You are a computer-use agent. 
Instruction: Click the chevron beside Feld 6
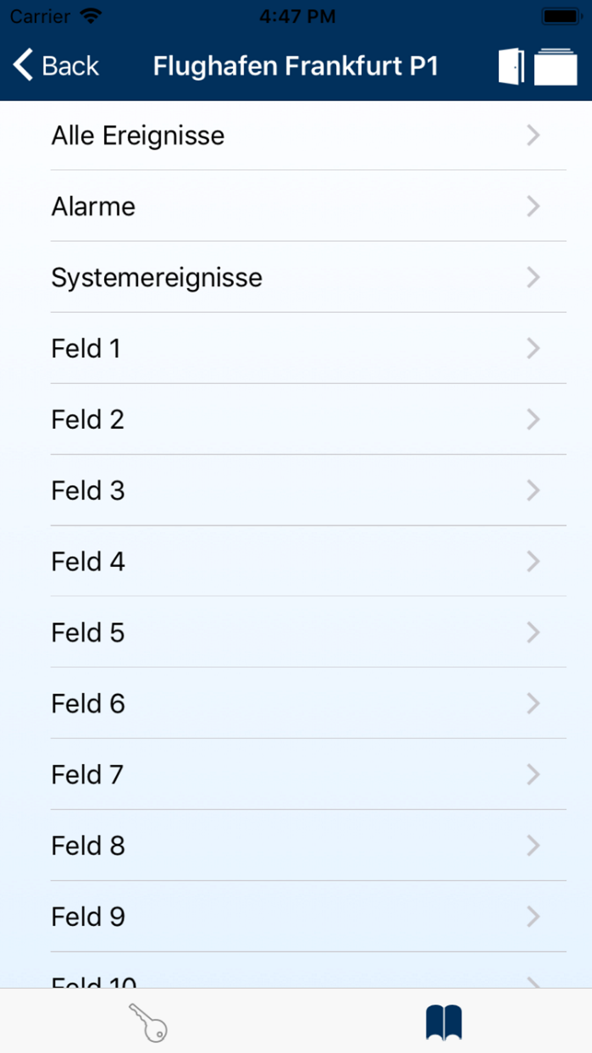click(533, 704)
